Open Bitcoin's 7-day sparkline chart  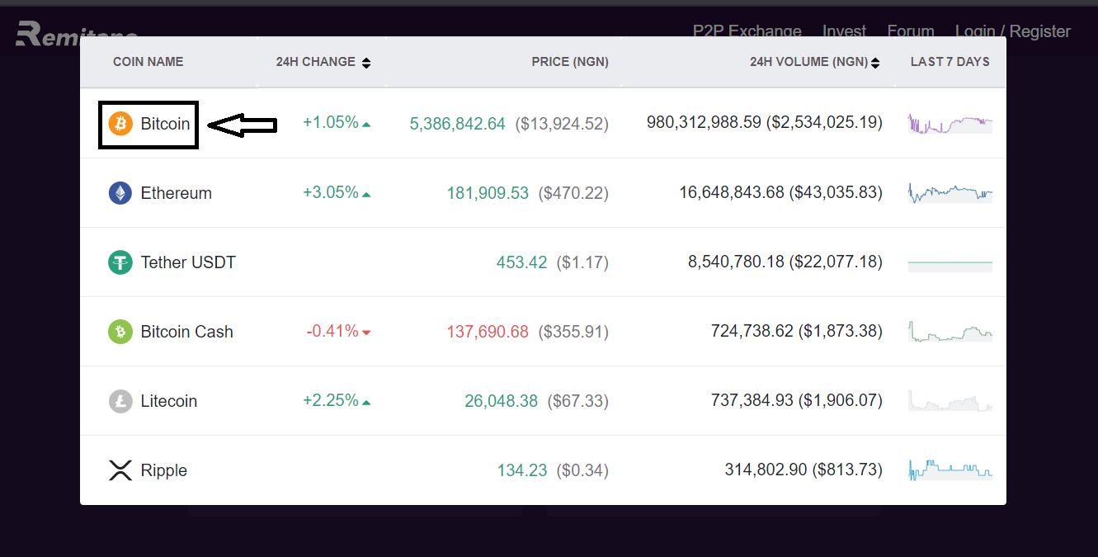click(x=950, y=124)
